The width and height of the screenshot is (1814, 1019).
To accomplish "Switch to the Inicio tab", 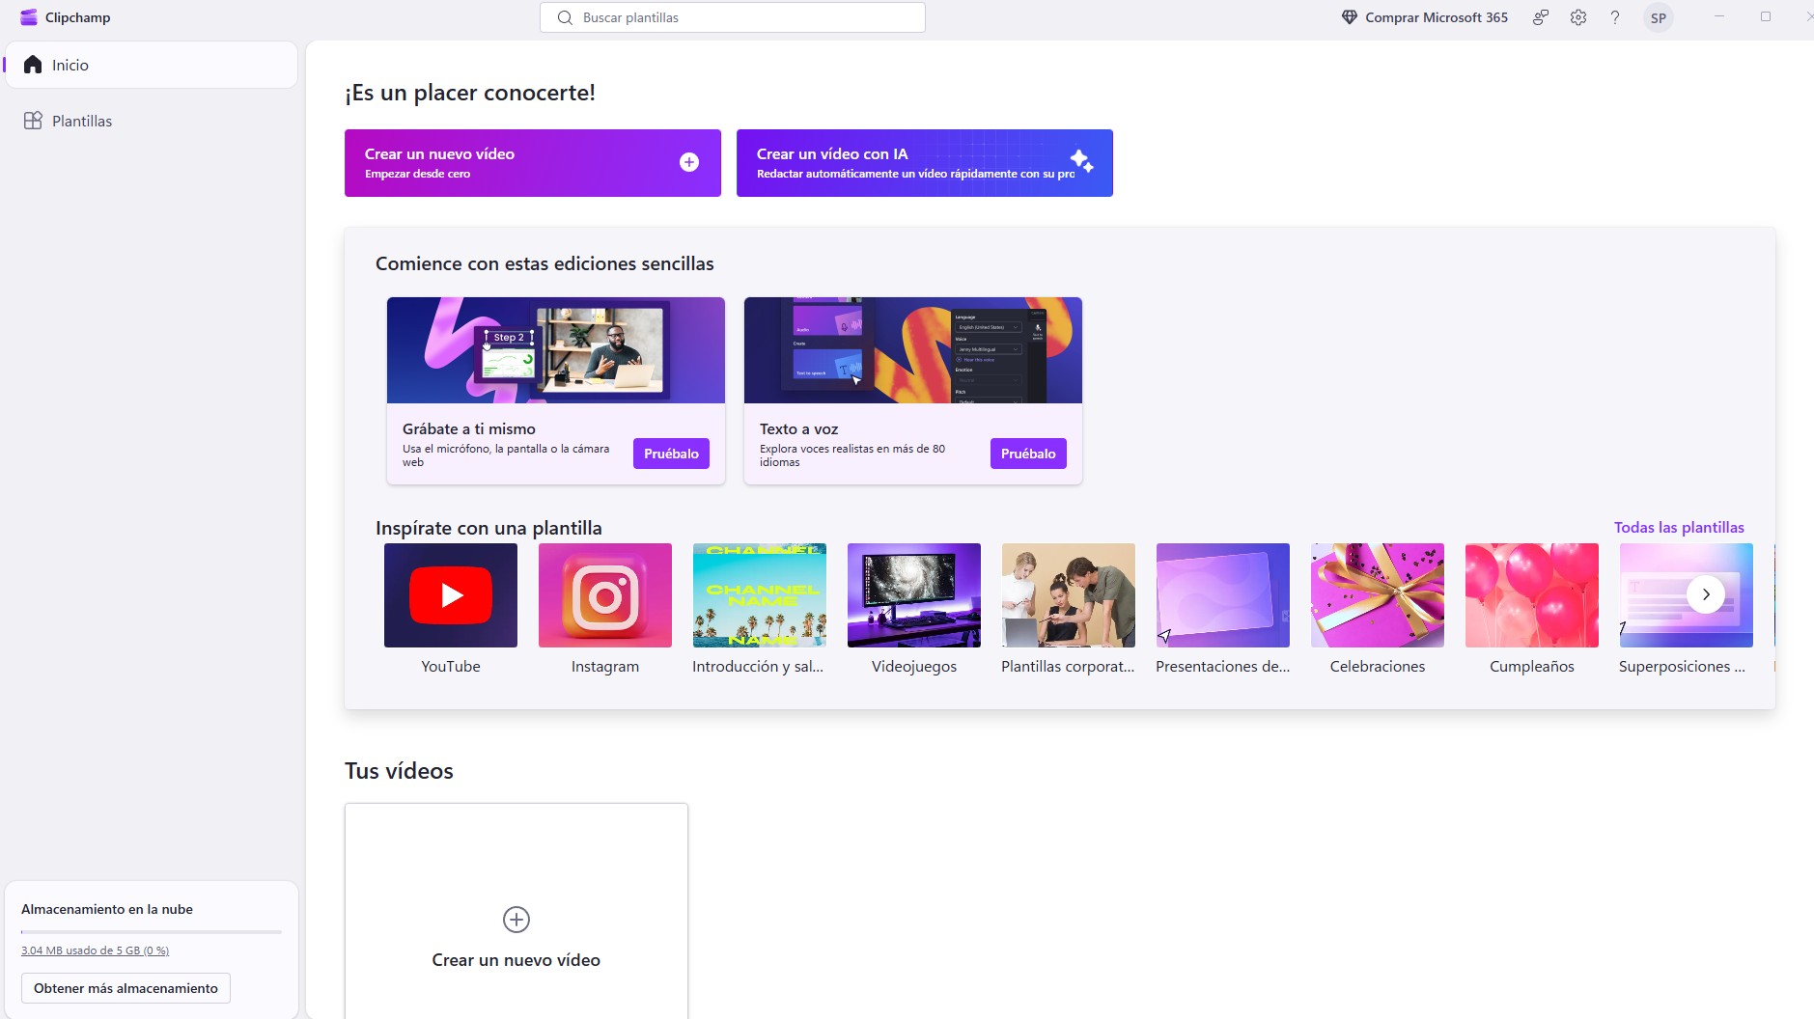I will pyautogui.click(x=70, y=64).
